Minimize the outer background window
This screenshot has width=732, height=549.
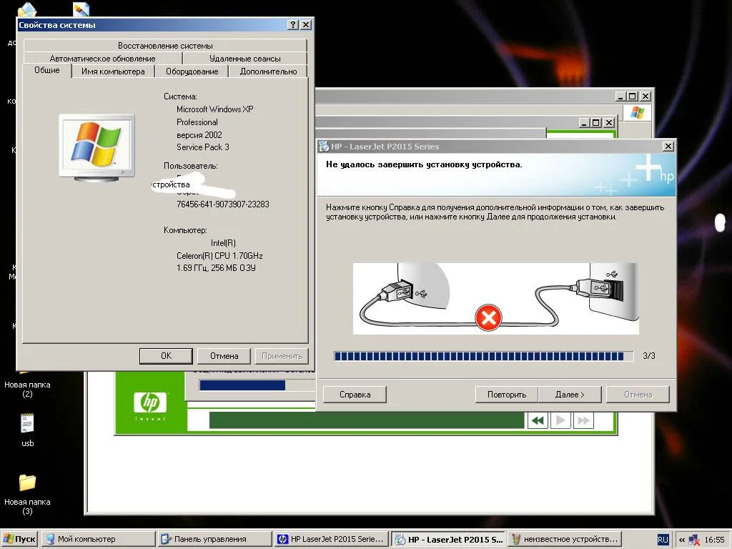coord(620,97)
